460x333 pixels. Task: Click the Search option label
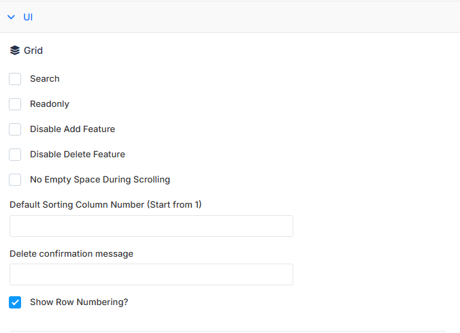45,79
